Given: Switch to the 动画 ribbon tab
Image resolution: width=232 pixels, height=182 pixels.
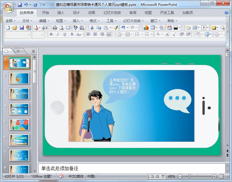Looking at the screenshot, I should [x=91, y=13].
